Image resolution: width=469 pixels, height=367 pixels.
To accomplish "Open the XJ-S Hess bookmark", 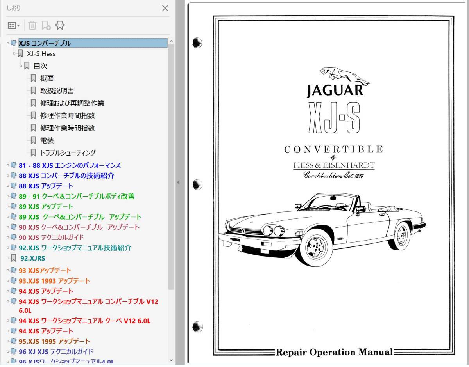I will [41, 54].
